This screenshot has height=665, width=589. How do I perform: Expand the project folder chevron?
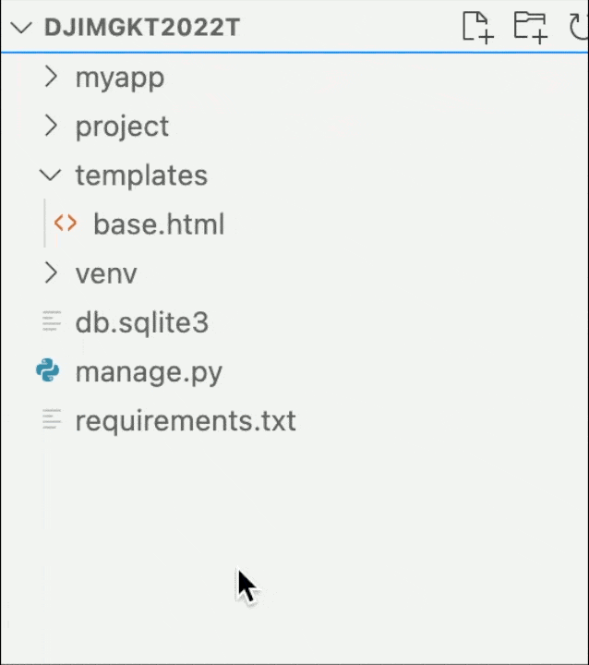(51, 126)
